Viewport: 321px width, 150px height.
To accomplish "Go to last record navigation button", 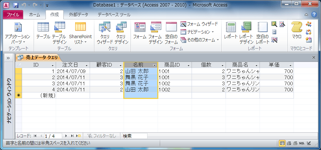I will (72, 136).
